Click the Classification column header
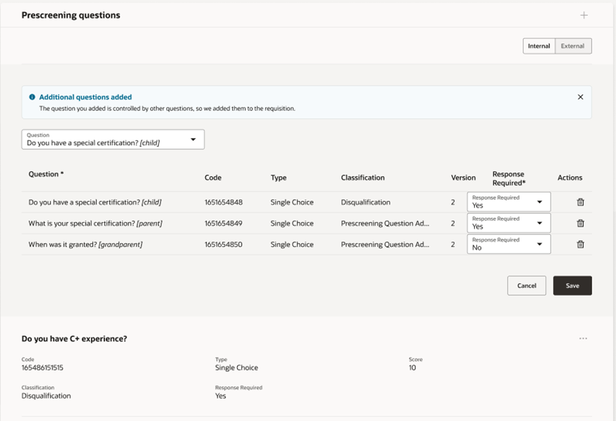Image resolution: width=616 pixels, height=421 pixels. click(363, 178)
